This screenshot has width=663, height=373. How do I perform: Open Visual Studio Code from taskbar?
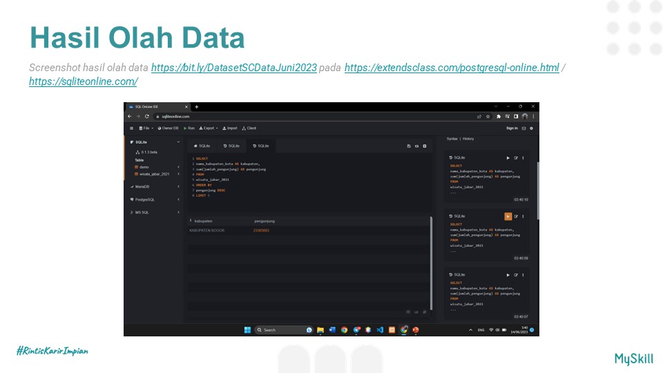point(380,330)
